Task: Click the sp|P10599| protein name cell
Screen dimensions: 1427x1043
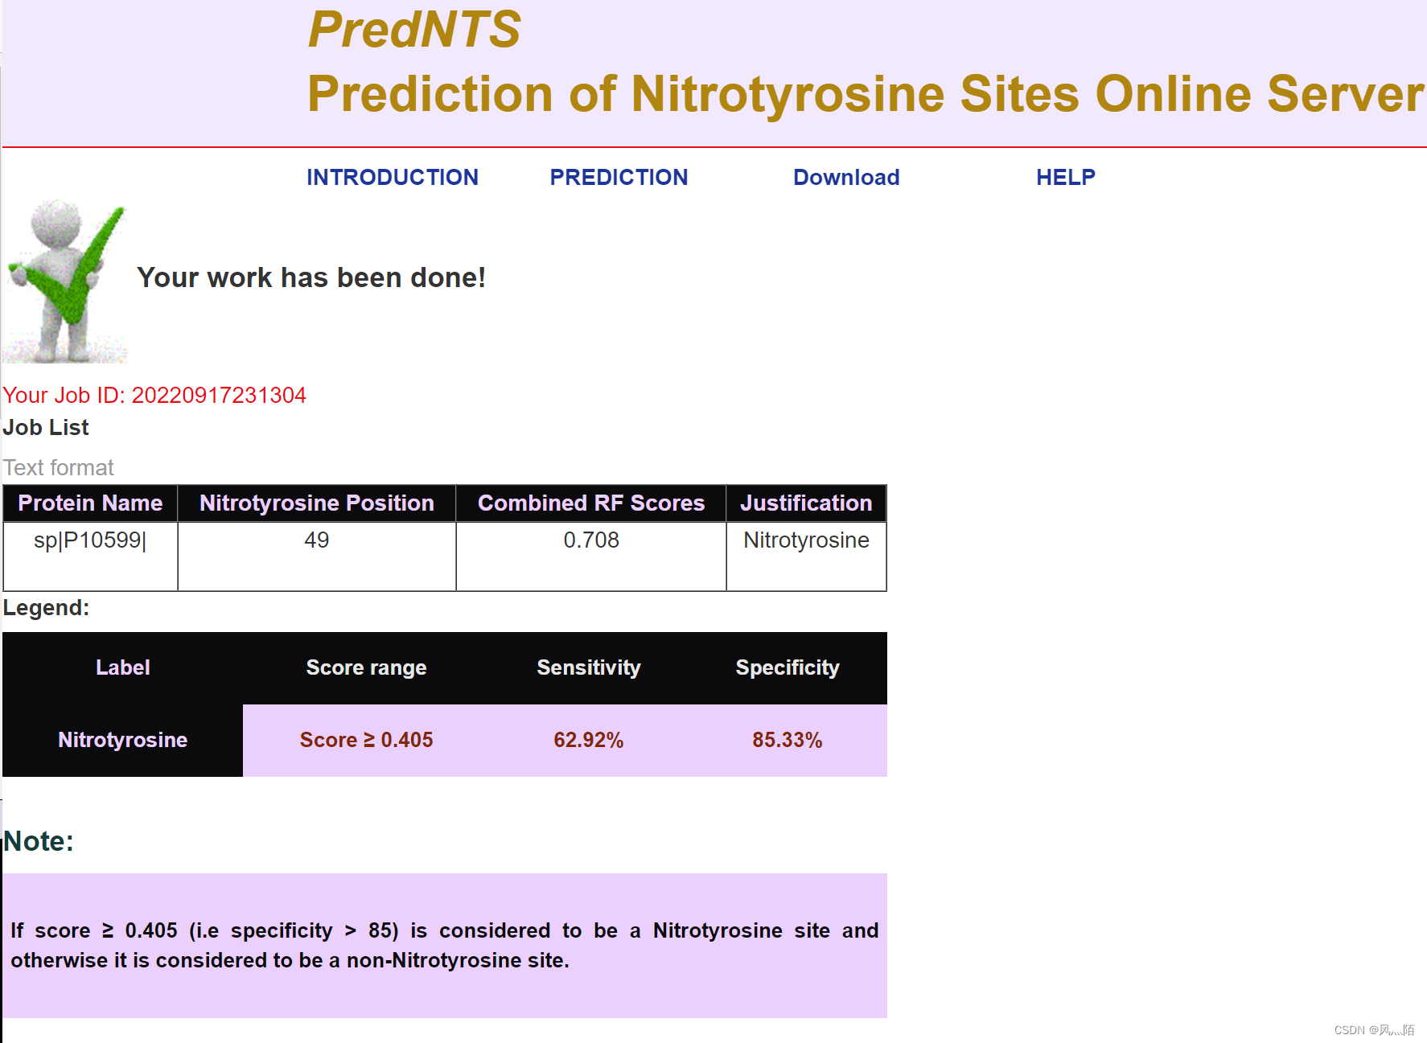Action: [x=90, y=556]
